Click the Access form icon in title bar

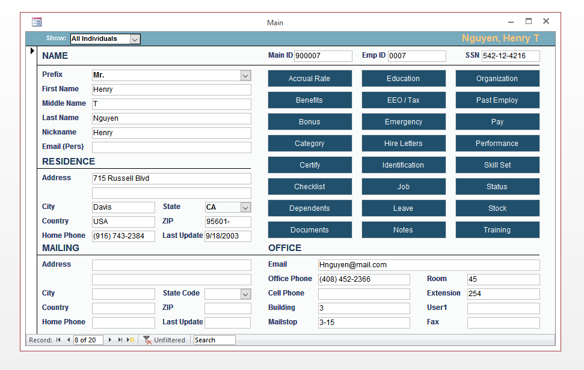coord(37,22)
